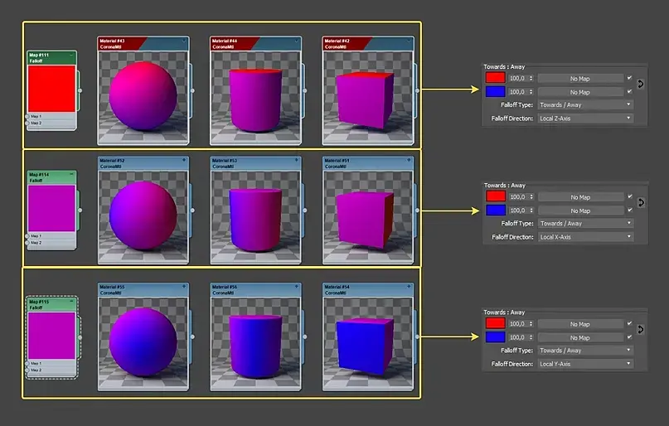Click the Map #115 Falloff node title
669x426 pixels.
point(39,304)
